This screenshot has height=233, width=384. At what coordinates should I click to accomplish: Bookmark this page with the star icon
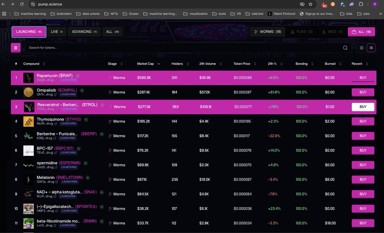(x=310, y=4)
